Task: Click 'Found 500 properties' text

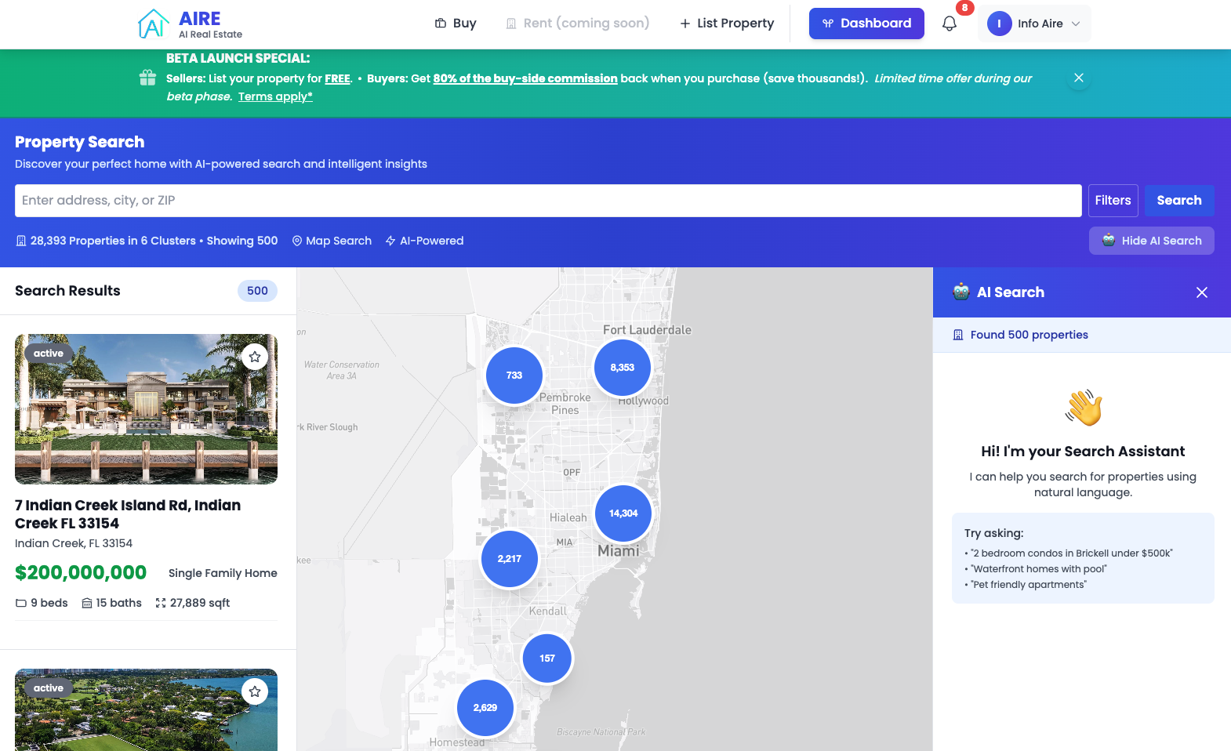Action: [1029, 335]
